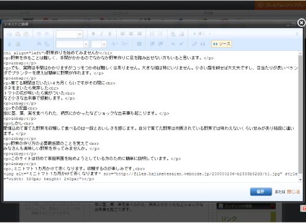Open the 挿入 insert dropdown

[x=201, y=34]
